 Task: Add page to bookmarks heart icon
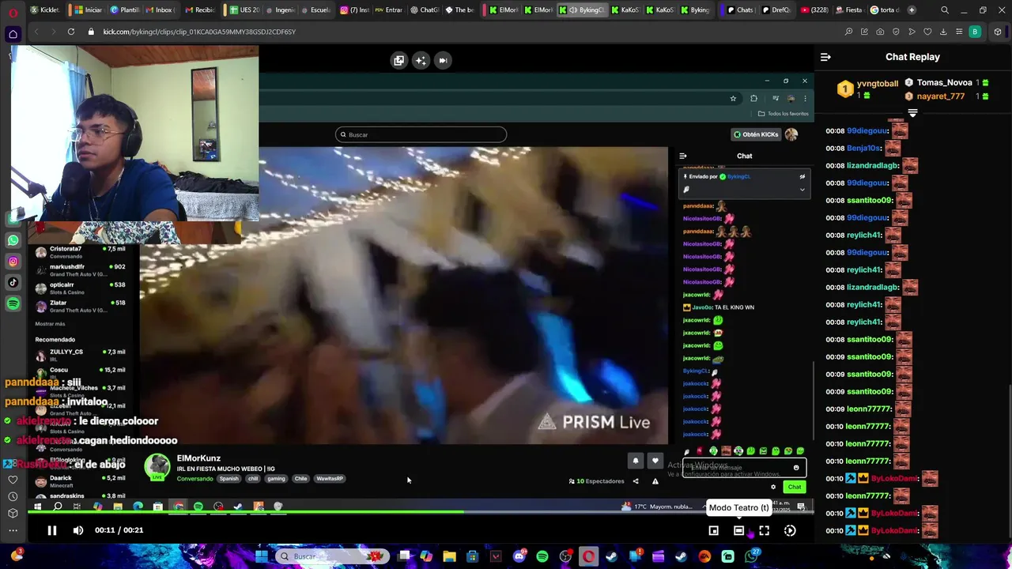927,32
